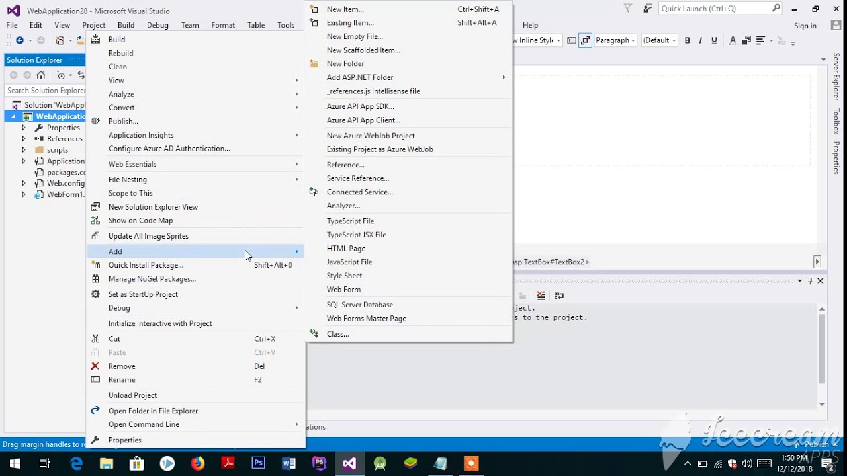Image resolution: width=847 pixels, height=476 pixels.
Task: Select Web Forms Master Page entry
Action: [408, 319]
